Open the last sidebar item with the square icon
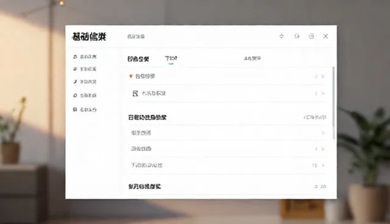Viewport: 390px width, 224px height. 85,110
